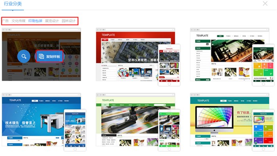Screen dimensions: 277x156
Task: Click the mobile preview of teal template
Action: pyautogui.click(x=263, y=130)
